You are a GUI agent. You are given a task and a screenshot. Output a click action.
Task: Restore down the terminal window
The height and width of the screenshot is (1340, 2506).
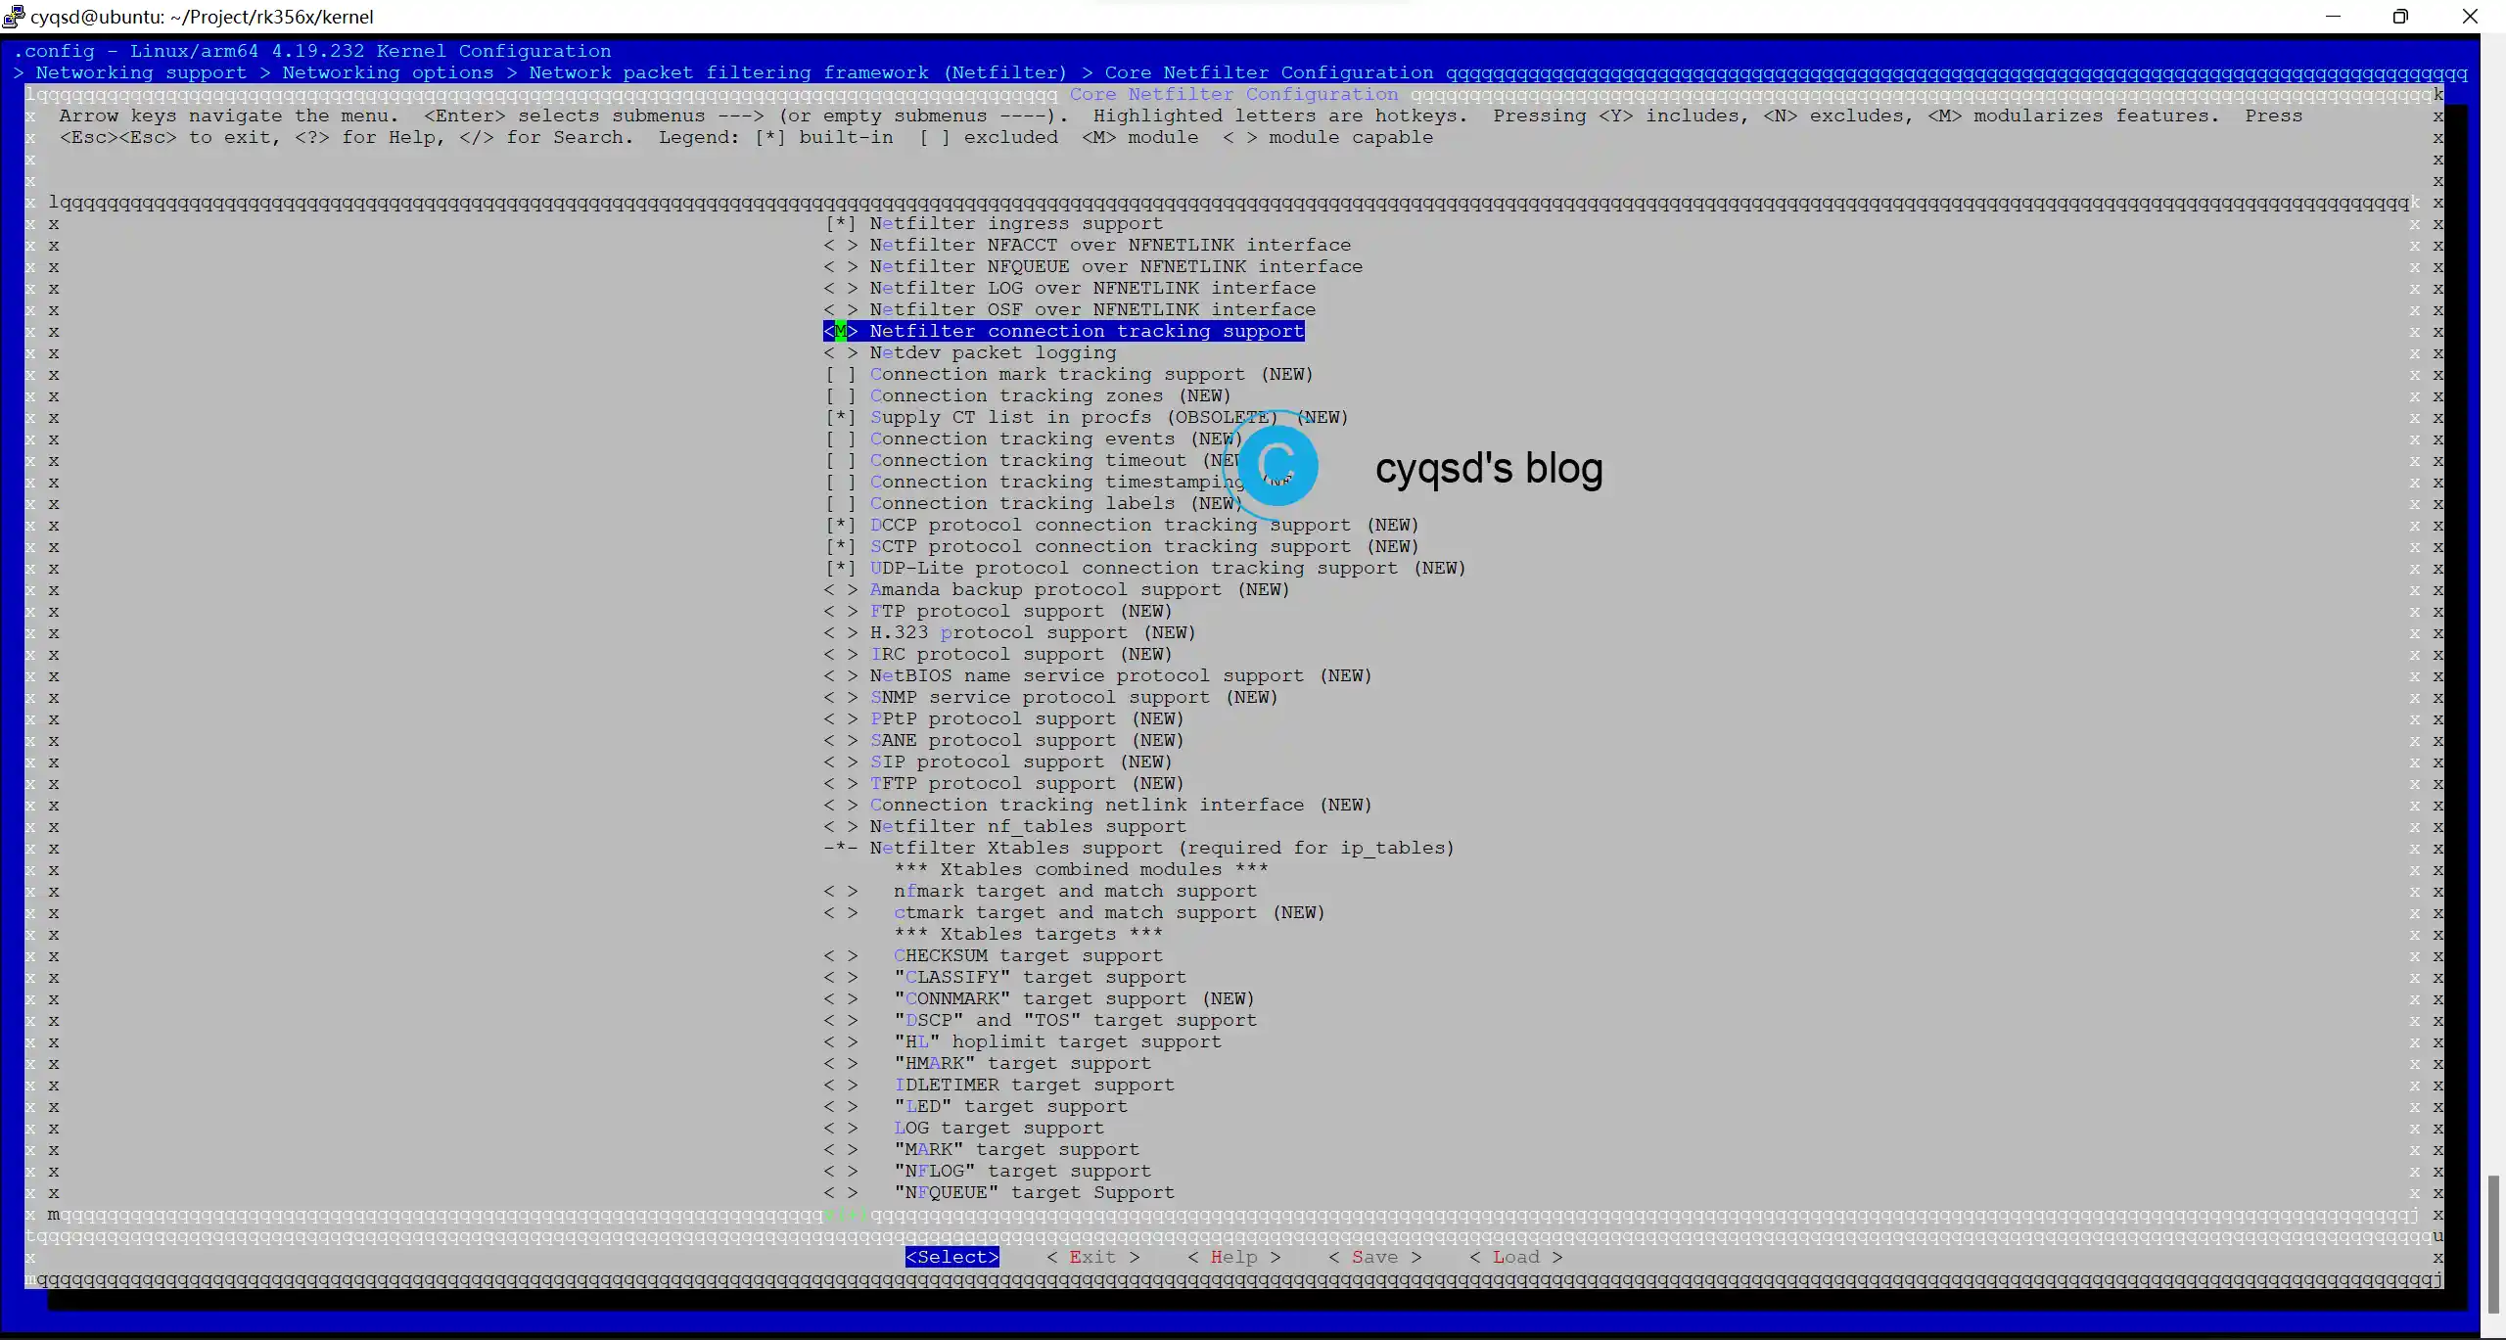pos(2400,16)
